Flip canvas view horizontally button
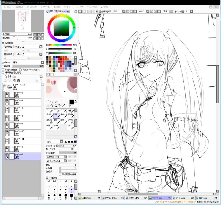 click(171, 11)
